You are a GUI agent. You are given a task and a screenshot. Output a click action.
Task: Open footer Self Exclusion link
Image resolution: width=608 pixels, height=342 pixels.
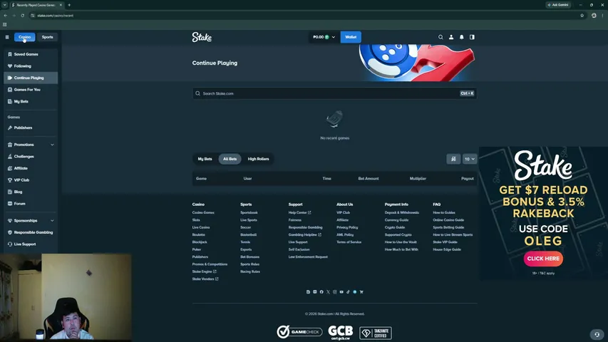(299, 249)
